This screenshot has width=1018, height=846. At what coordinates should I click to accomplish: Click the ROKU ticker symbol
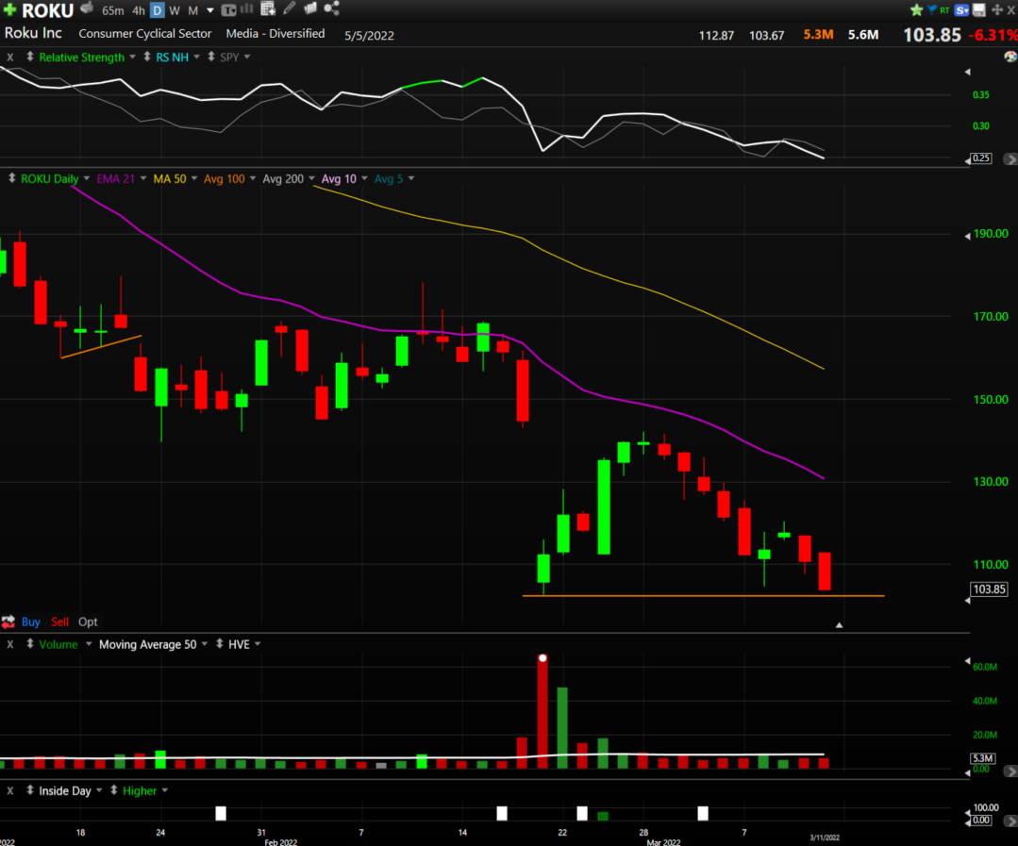pos(47,10)
